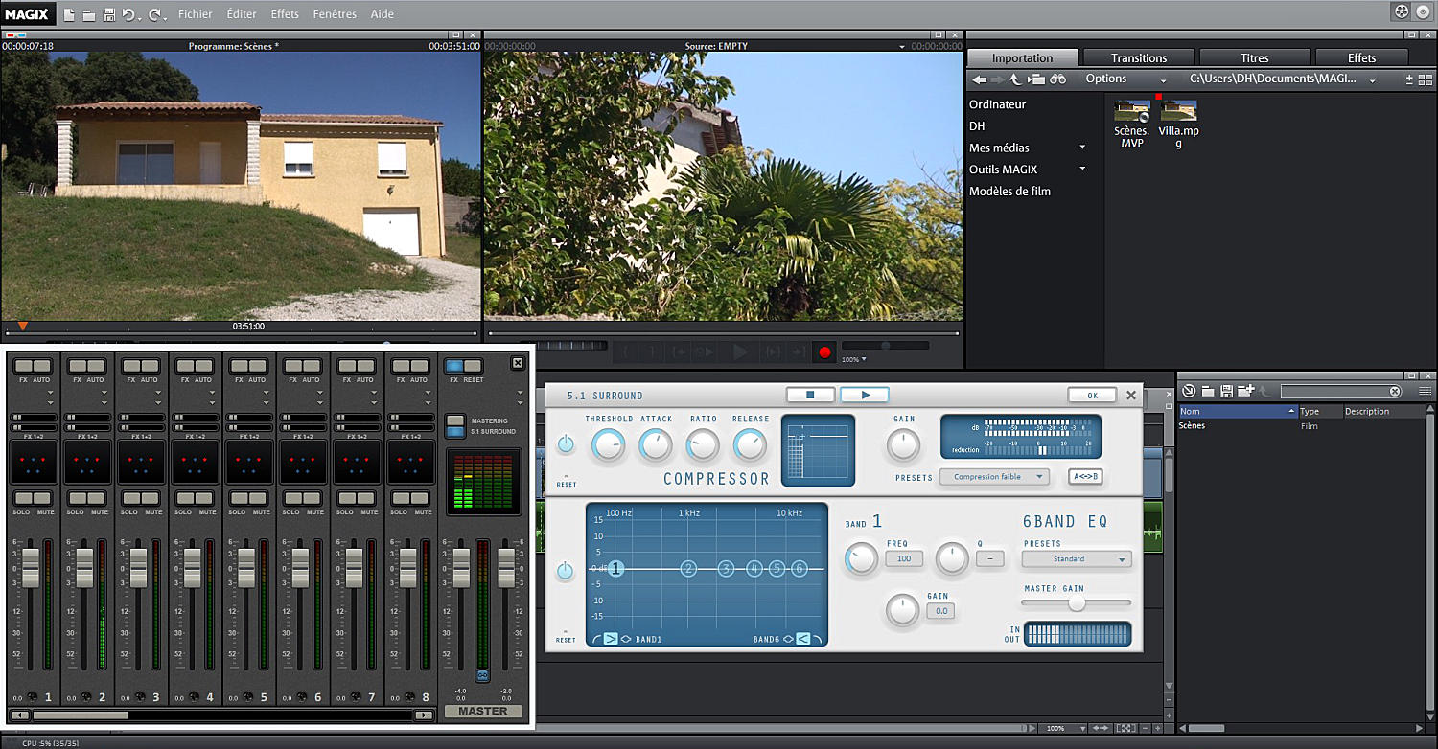Click the binoculars search icon

click(x=1057, y=79)
